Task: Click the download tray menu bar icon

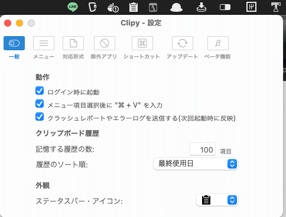Action: [x=201, y=7]
